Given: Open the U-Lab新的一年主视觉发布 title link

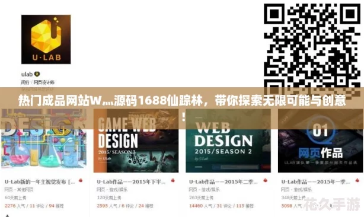Looking at the screenshot, I should click(x=40, y=182).
